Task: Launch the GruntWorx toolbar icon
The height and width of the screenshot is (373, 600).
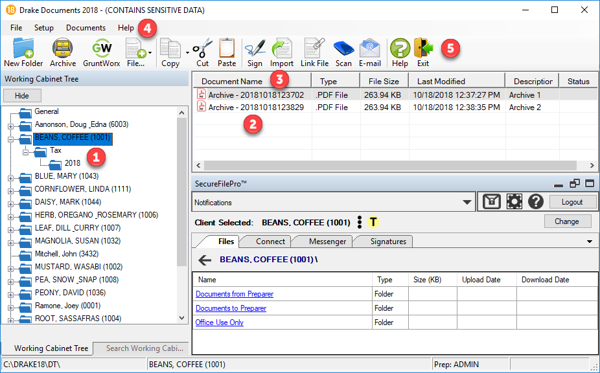Action: (101, 53)
